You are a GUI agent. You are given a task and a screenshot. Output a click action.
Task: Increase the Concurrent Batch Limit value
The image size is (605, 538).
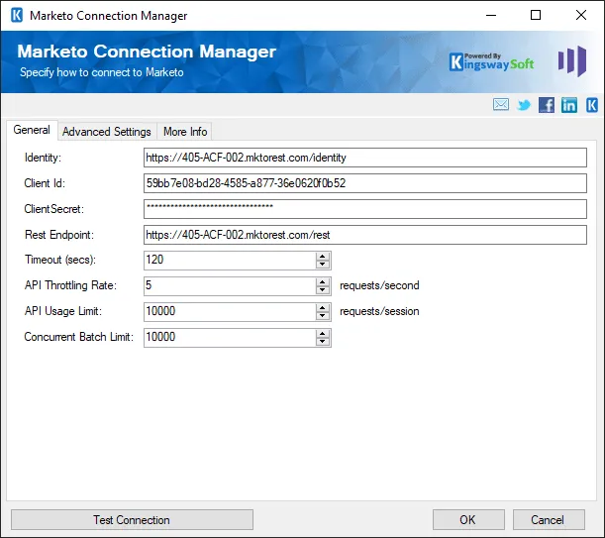coord(323,333)
